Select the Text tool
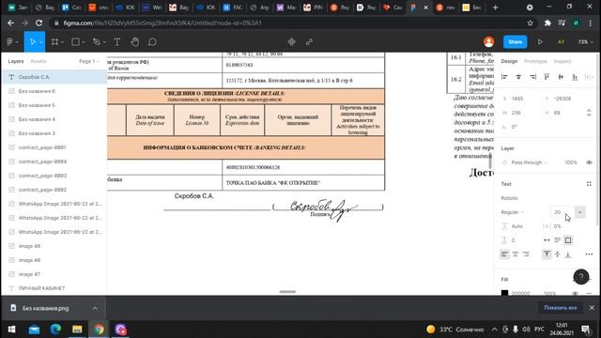 click(x=116, y=41)
